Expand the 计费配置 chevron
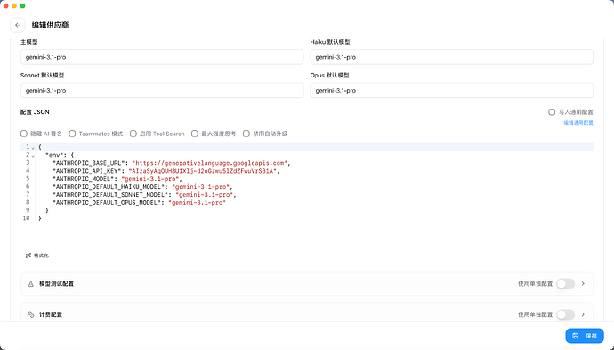This screenshot has height=350, width=614. tap(583, 314)
